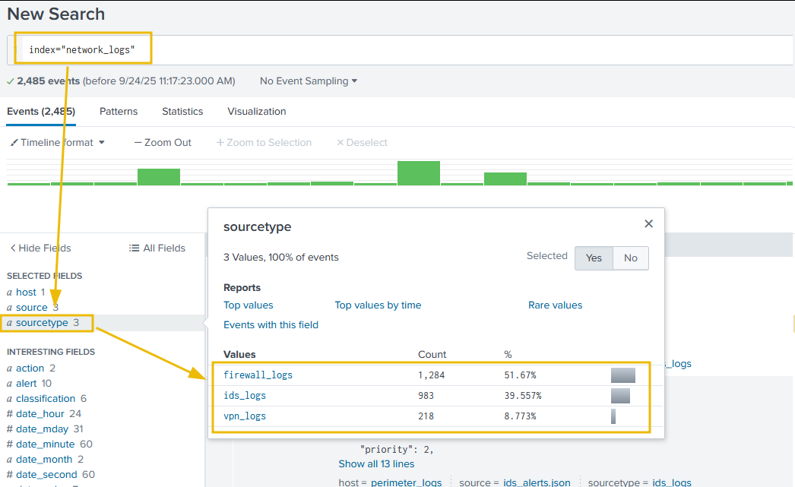Select Yes for the Selected toggle
Screen dimensions: 795x487
point(594,258)
